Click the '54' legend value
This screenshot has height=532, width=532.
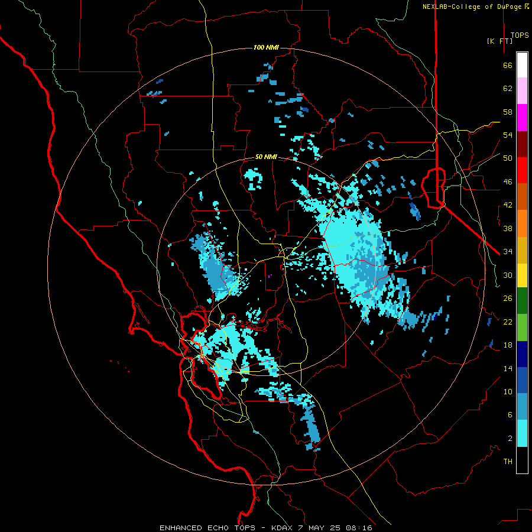(x=508, y=135)
